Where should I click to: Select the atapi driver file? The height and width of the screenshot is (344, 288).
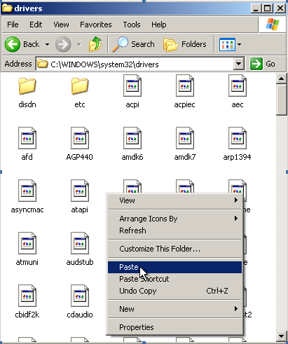tap(80, 197)
